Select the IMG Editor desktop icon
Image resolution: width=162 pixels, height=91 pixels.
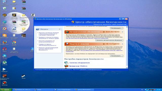click(x=24, y=22)
